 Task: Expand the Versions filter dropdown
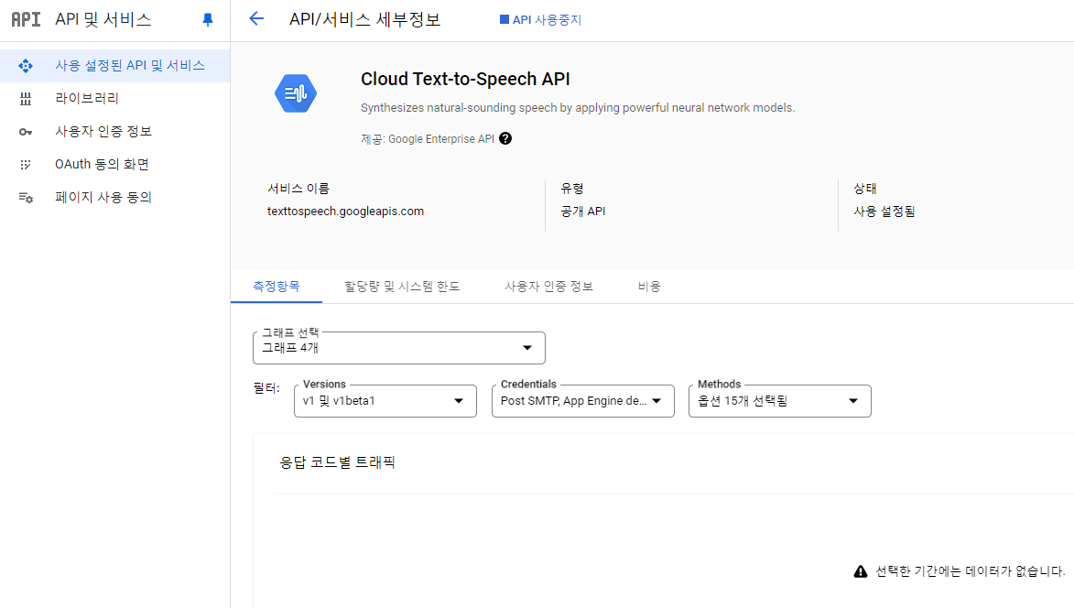[385, 401]
